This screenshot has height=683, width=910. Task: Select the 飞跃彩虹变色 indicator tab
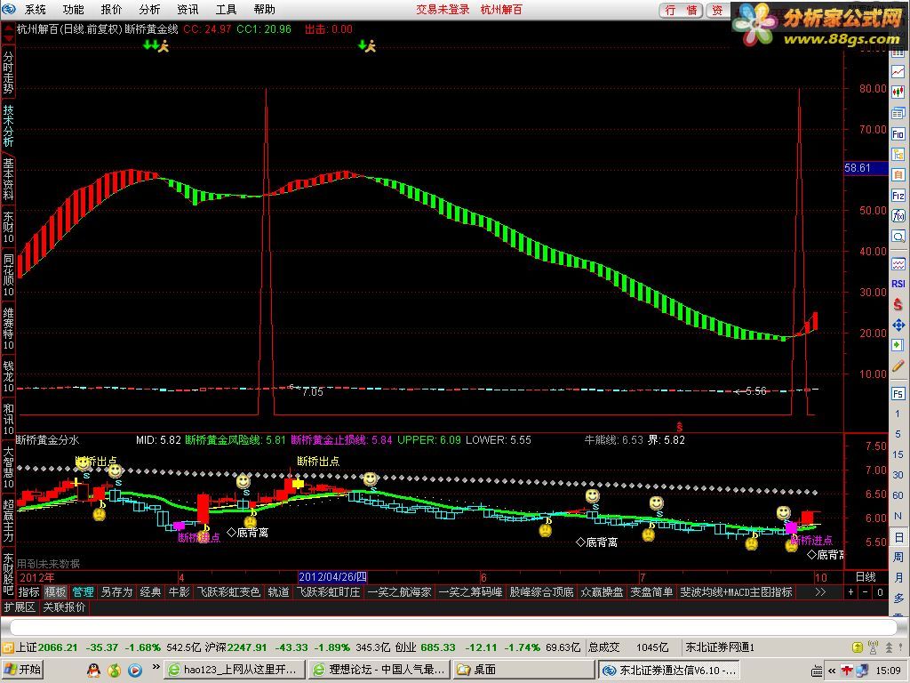point(228,591)
